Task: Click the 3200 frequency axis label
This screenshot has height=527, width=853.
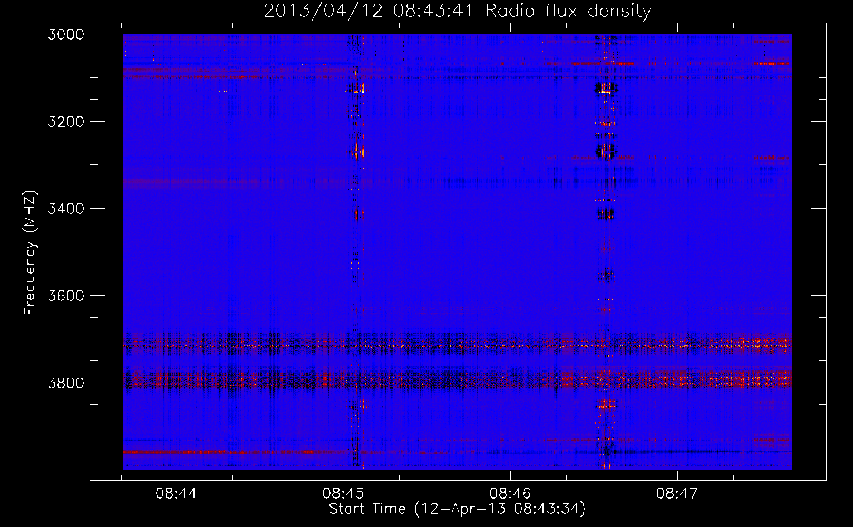Action: coord(66,122)
